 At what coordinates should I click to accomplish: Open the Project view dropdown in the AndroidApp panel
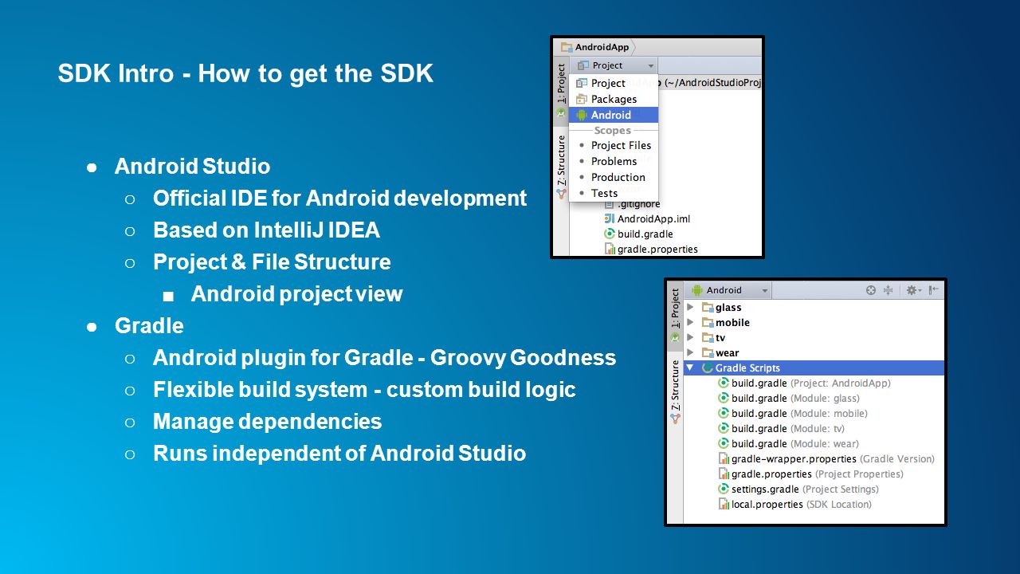point(615,65)
